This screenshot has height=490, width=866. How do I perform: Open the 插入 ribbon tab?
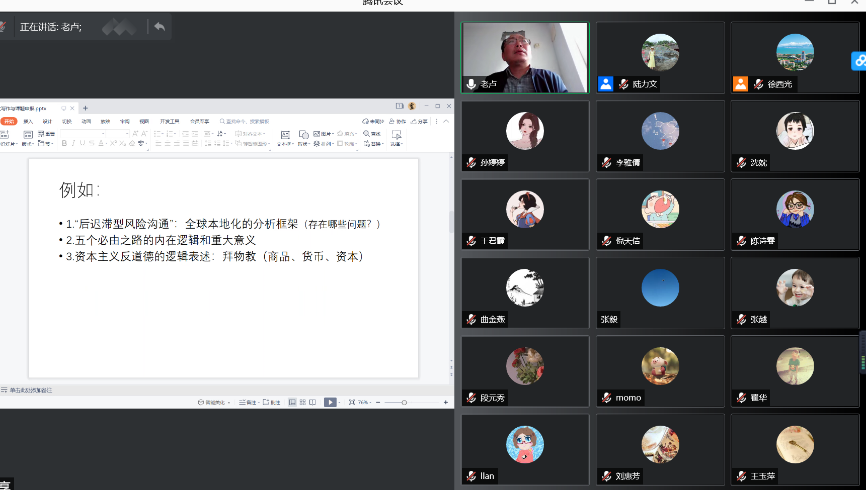pos(28,121)
